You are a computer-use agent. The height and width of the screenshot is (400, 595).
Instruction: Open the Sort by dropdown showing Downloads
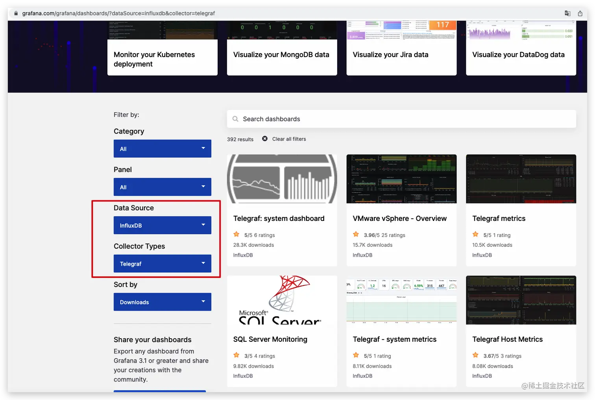[x=163, y=302]
